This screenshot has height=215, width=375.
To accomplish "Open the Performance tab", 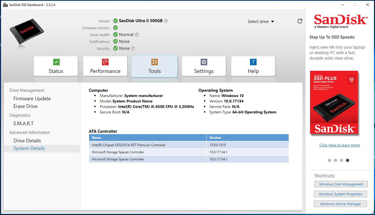I will pyautogui.click(x=105, y=66).
